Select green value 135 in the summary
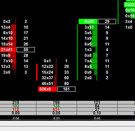Screen dimensions: 135x131 56,106
